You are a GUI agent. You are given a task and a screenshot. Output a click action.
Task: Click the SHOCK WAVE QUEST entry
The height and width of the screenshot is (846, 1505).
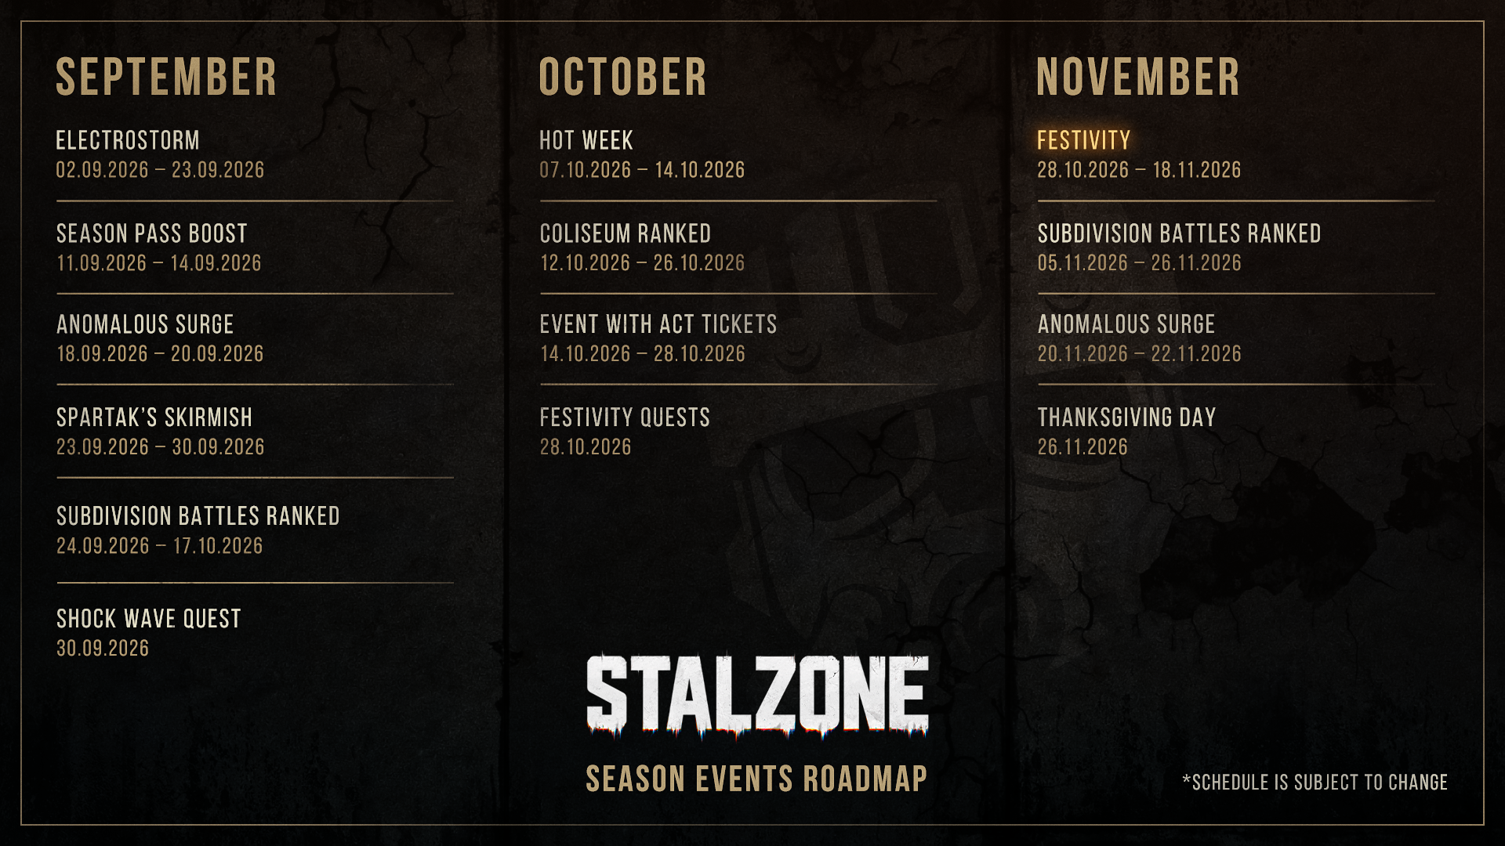click(x=149, y=633)
